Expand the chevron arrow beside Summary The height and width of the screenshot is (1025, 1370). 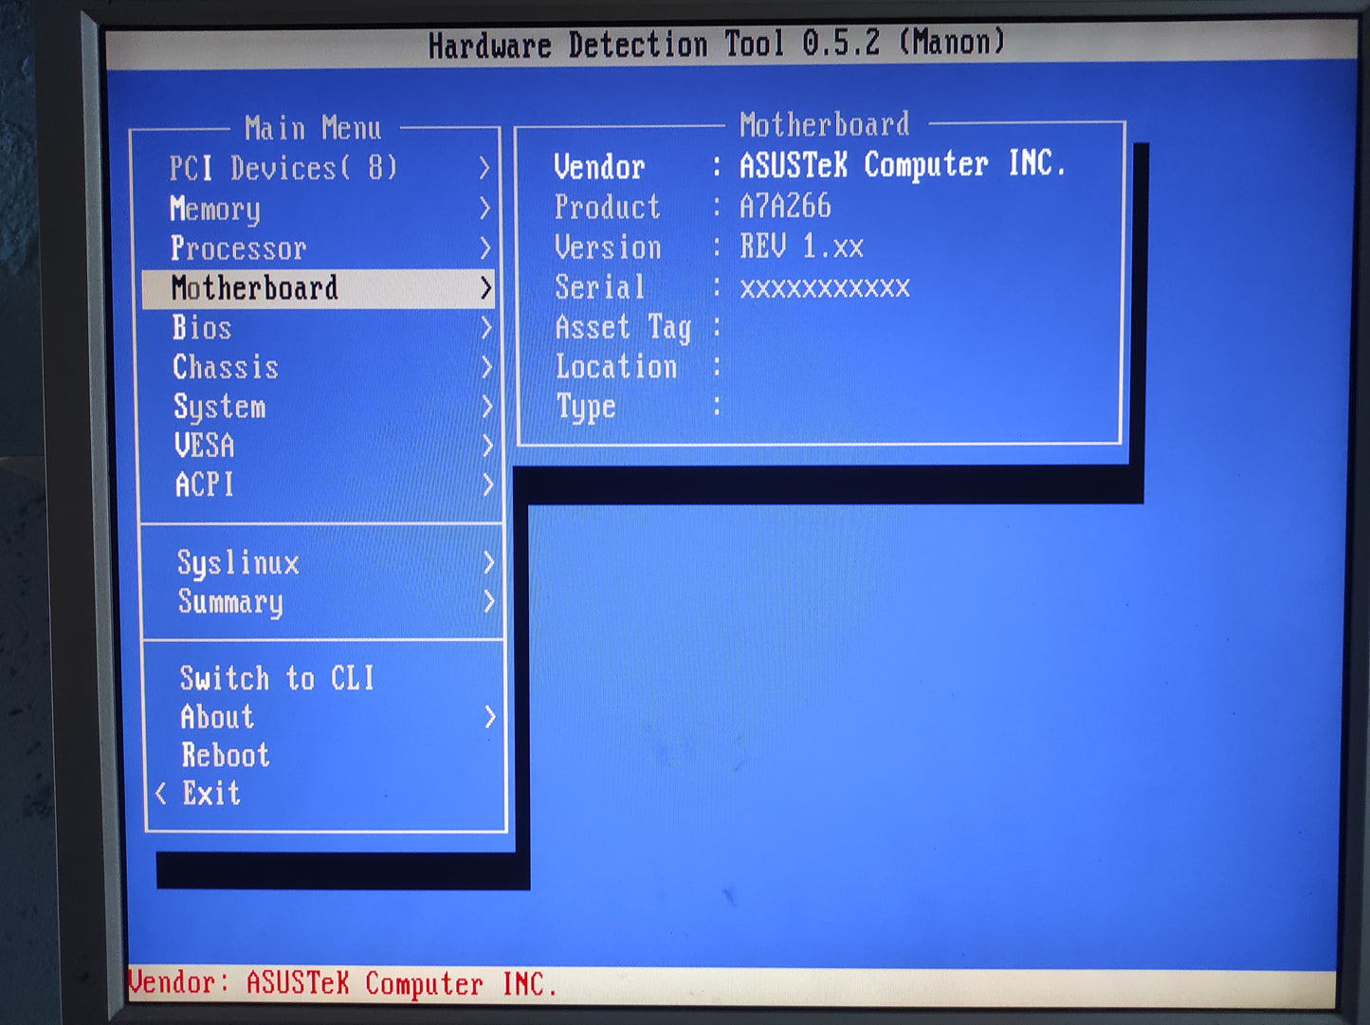489,601
